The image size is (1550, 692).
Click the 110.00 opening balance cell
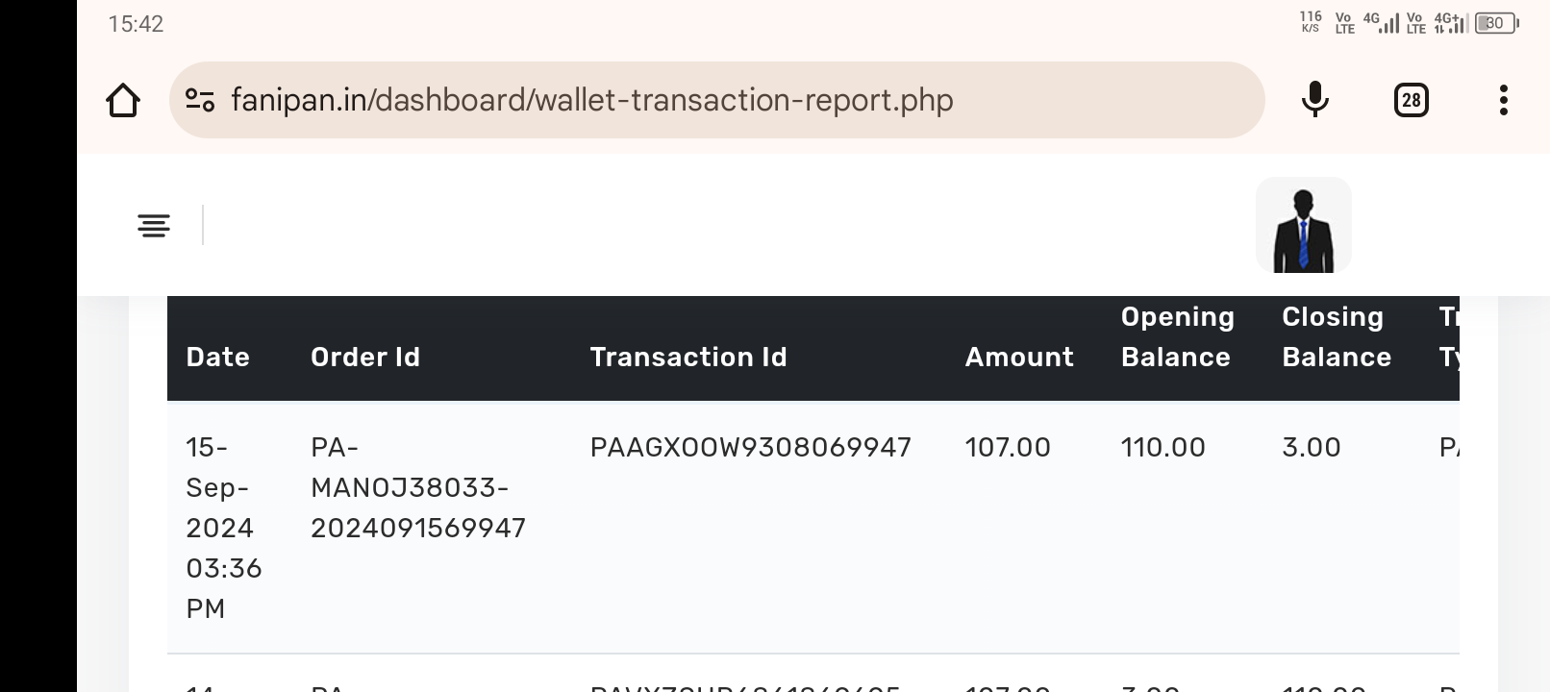pos(1162,448)
